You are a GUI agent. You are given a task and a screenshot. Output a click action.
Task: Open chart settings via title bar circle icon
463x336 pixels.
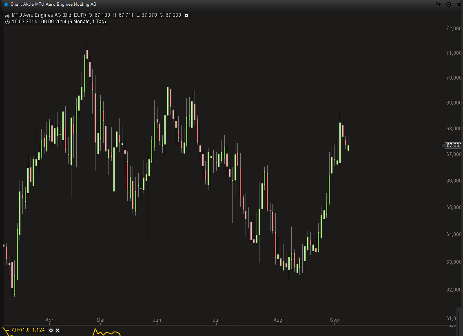449,4
